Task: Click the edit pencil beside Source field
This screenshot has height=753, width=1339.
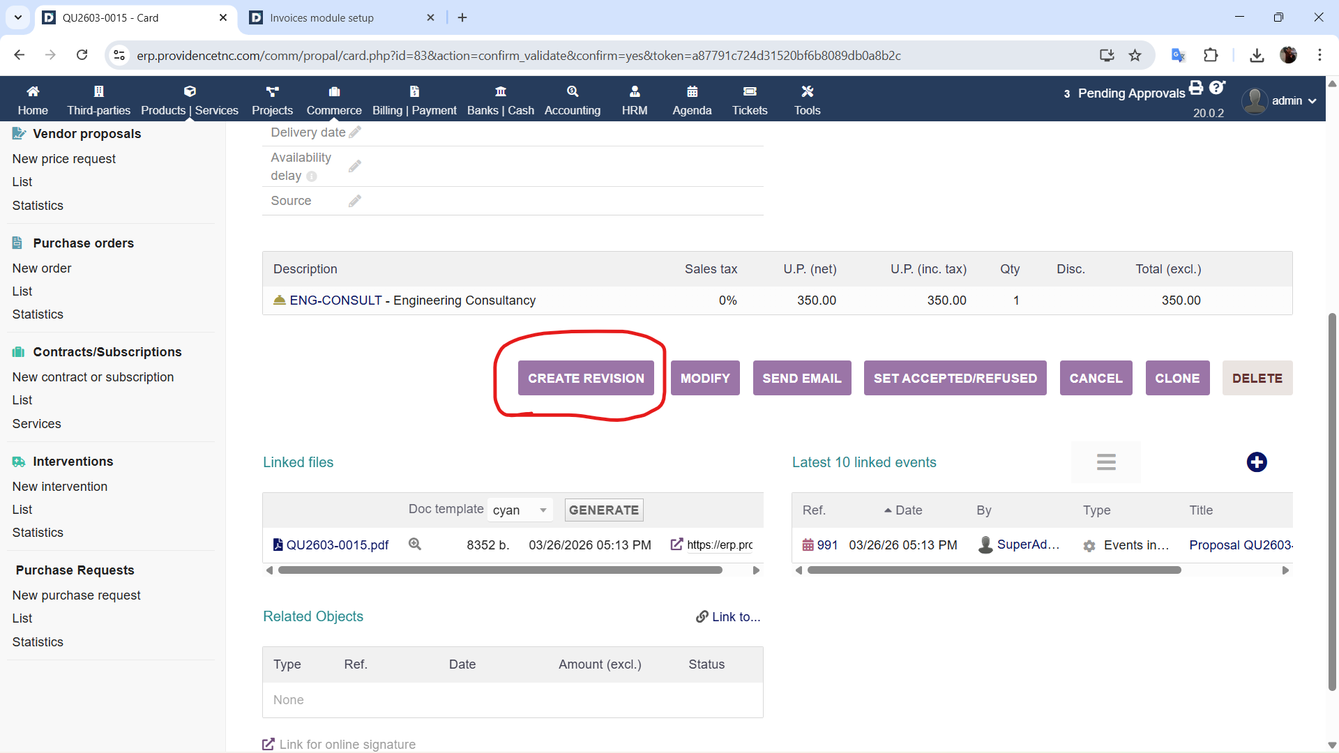Action: (x=355, y=201)
